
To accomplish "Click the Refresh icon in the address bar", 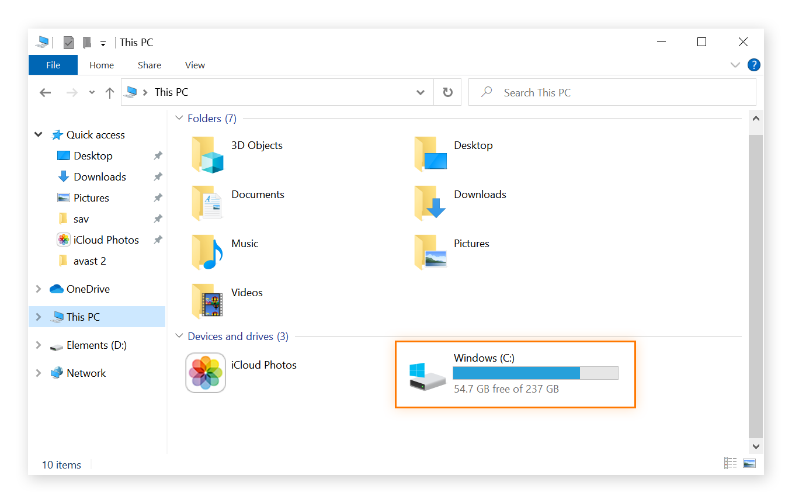I will pos(447,92).
